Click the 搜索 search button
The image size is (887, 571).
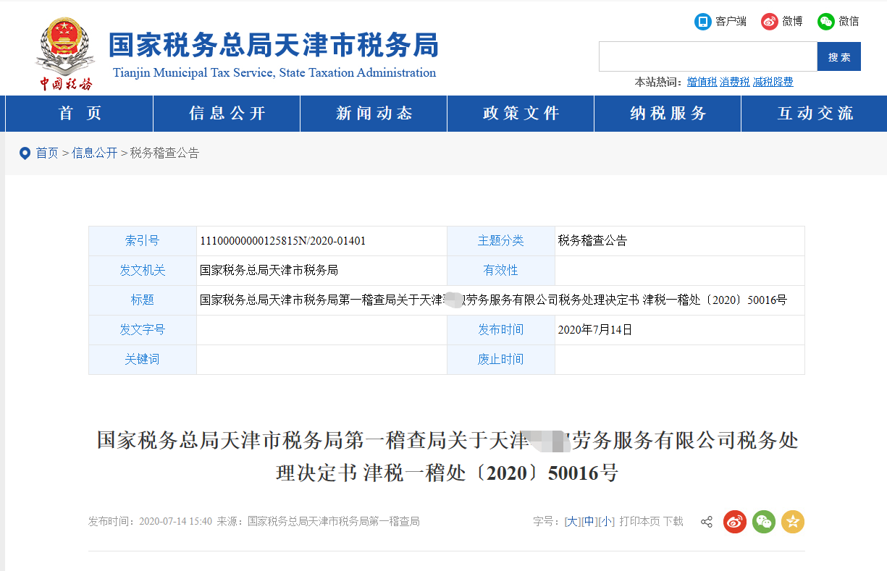pos(839,56)
